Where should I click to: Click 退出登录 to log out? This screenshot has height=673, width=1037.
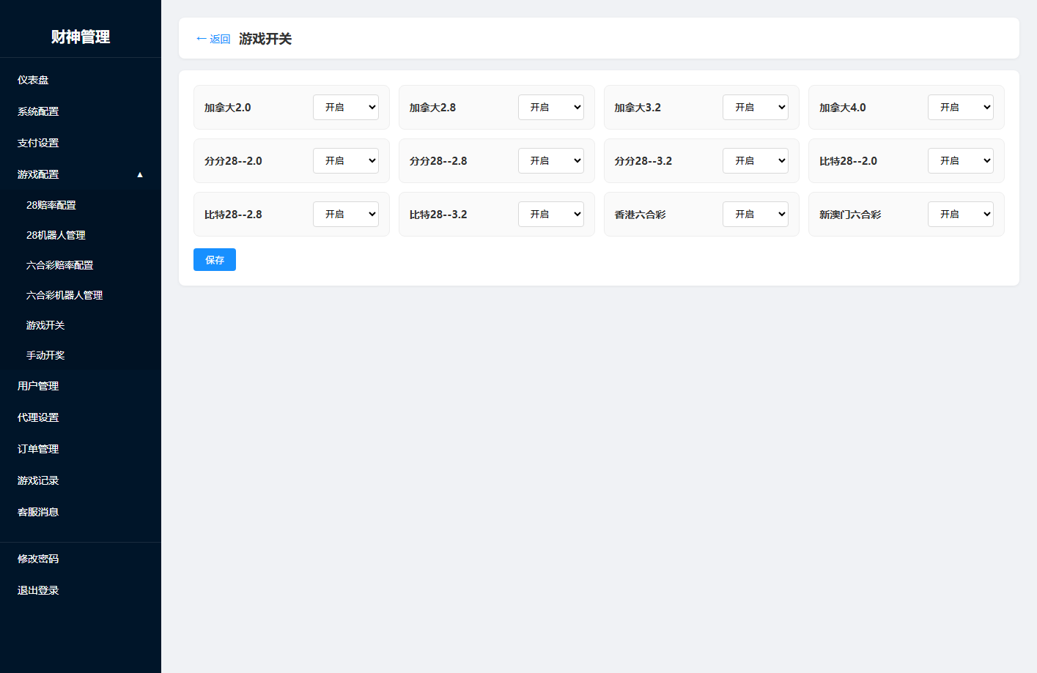(81, 590)
